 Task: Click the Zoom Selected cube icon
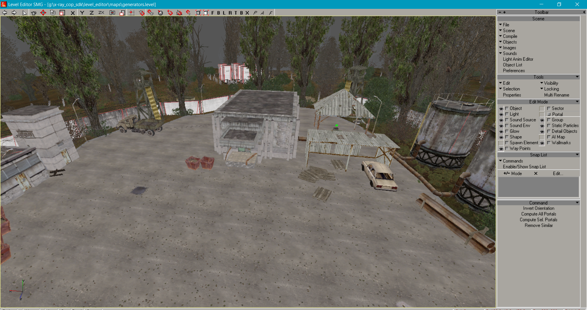(x=206, y=13)
